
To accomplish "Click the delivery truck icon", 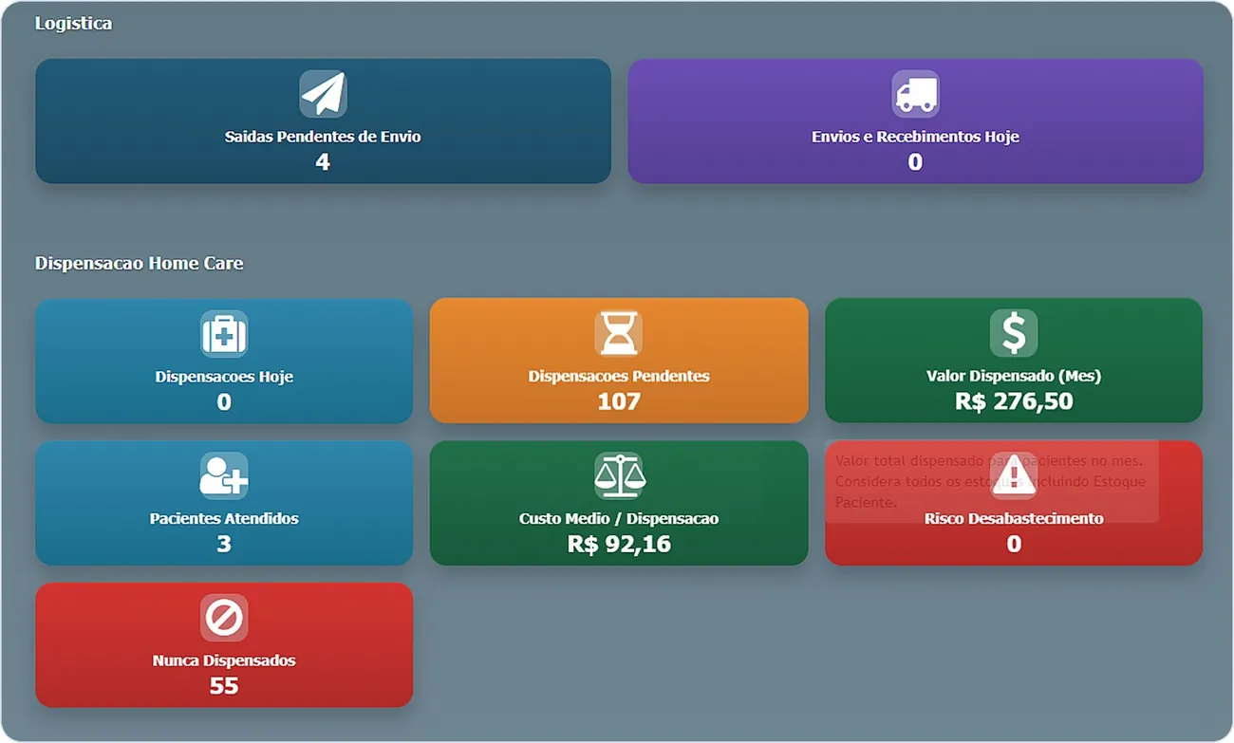I will point(915,94).
